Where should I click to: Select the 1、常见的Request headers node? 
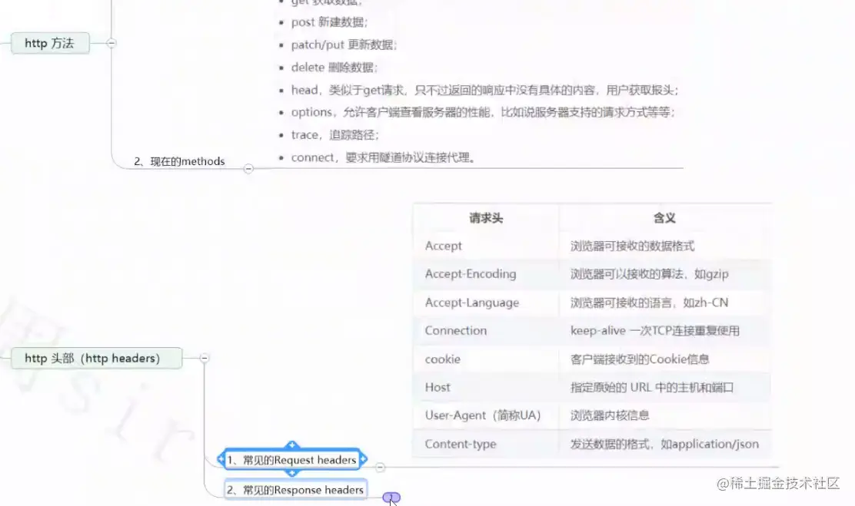[291, 460]
